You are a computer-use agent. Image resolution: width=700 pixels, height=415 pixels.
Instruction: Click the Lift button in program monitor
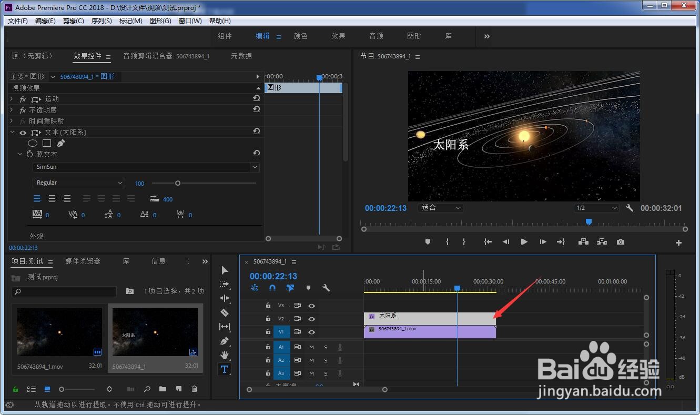tap(583, 242)
